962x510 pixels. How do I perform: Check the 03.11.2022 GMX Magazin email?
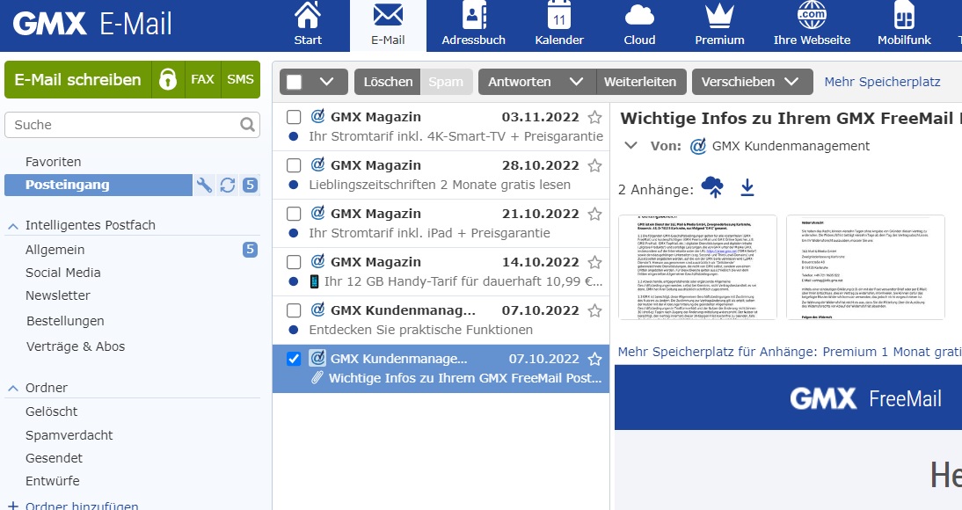pyautogui.click(x=294, y=117)
